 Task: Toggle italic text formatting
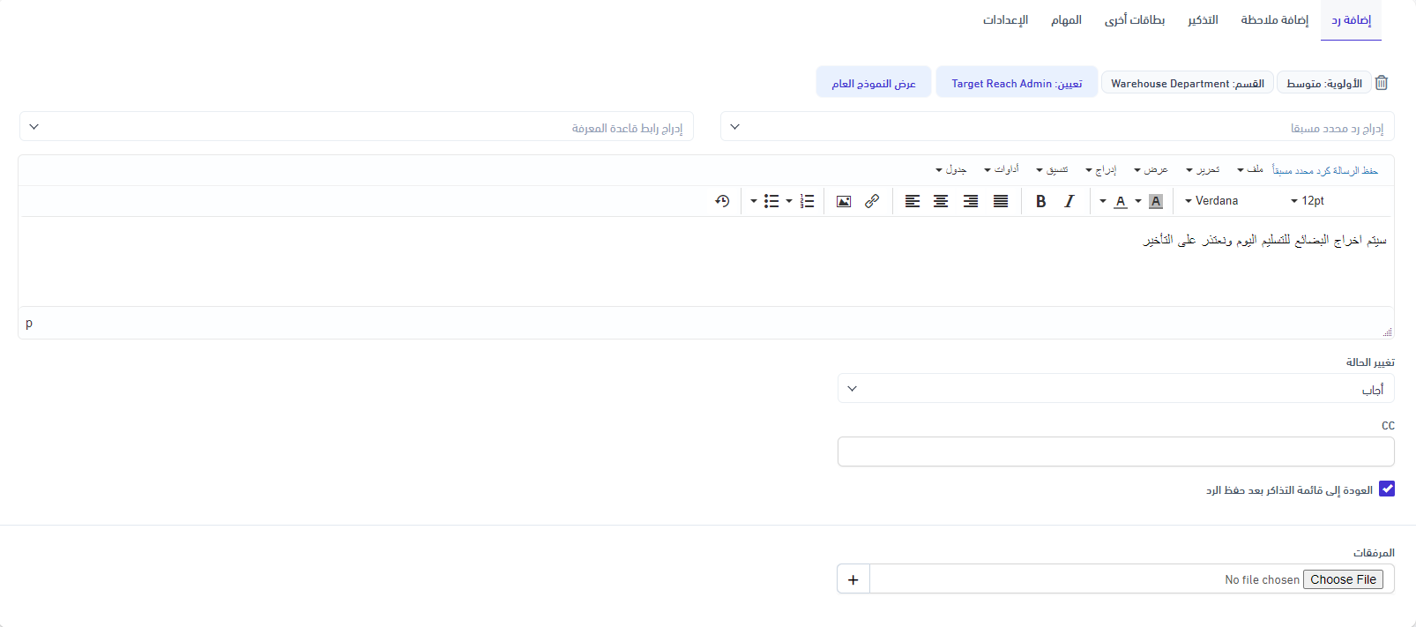1069,201
